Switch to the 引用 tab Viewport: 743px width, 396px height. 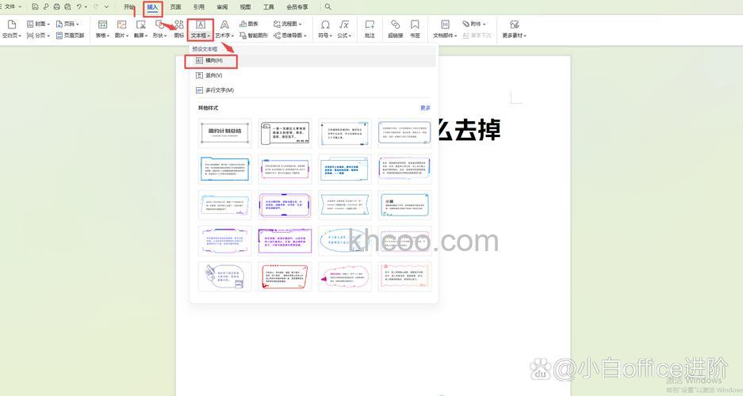pos(199,7)
